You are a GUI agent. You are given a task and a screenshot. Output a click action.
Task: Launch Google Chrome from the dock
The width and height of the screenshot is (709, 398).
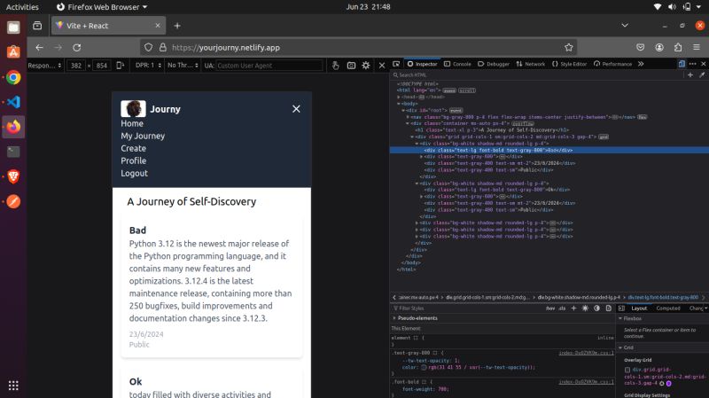(13, 77)
